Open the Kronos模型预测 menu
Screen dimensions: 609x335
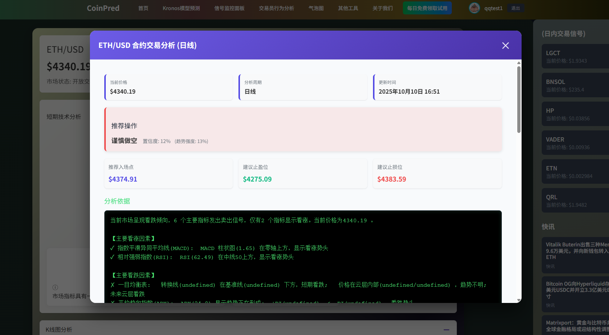click(x=181, y=8)
